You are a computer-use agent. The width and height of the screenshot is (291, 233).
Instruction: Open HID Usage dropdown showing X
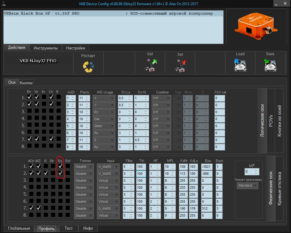point(104,98)
